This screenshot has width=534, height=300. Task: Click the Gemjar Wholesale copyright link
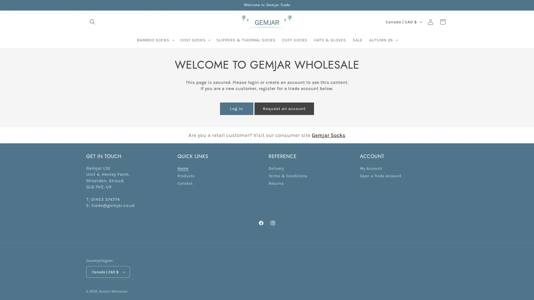[x=113, y=291]
